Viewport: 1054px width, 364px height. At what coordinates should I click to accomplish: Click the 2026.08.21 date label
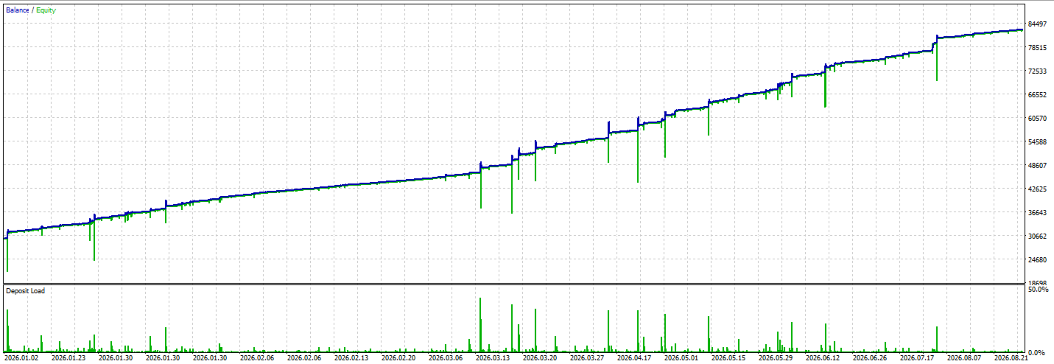pos(1011,358)
